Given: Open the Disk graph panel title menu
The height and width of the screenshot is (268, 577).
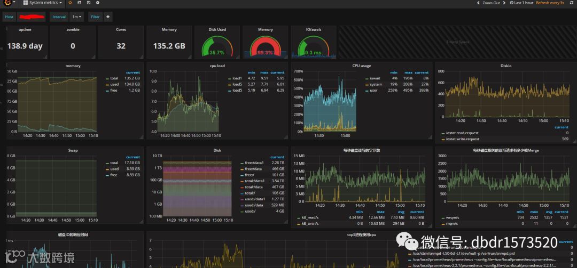Looking at the screenshot, I should click(217, 151).
